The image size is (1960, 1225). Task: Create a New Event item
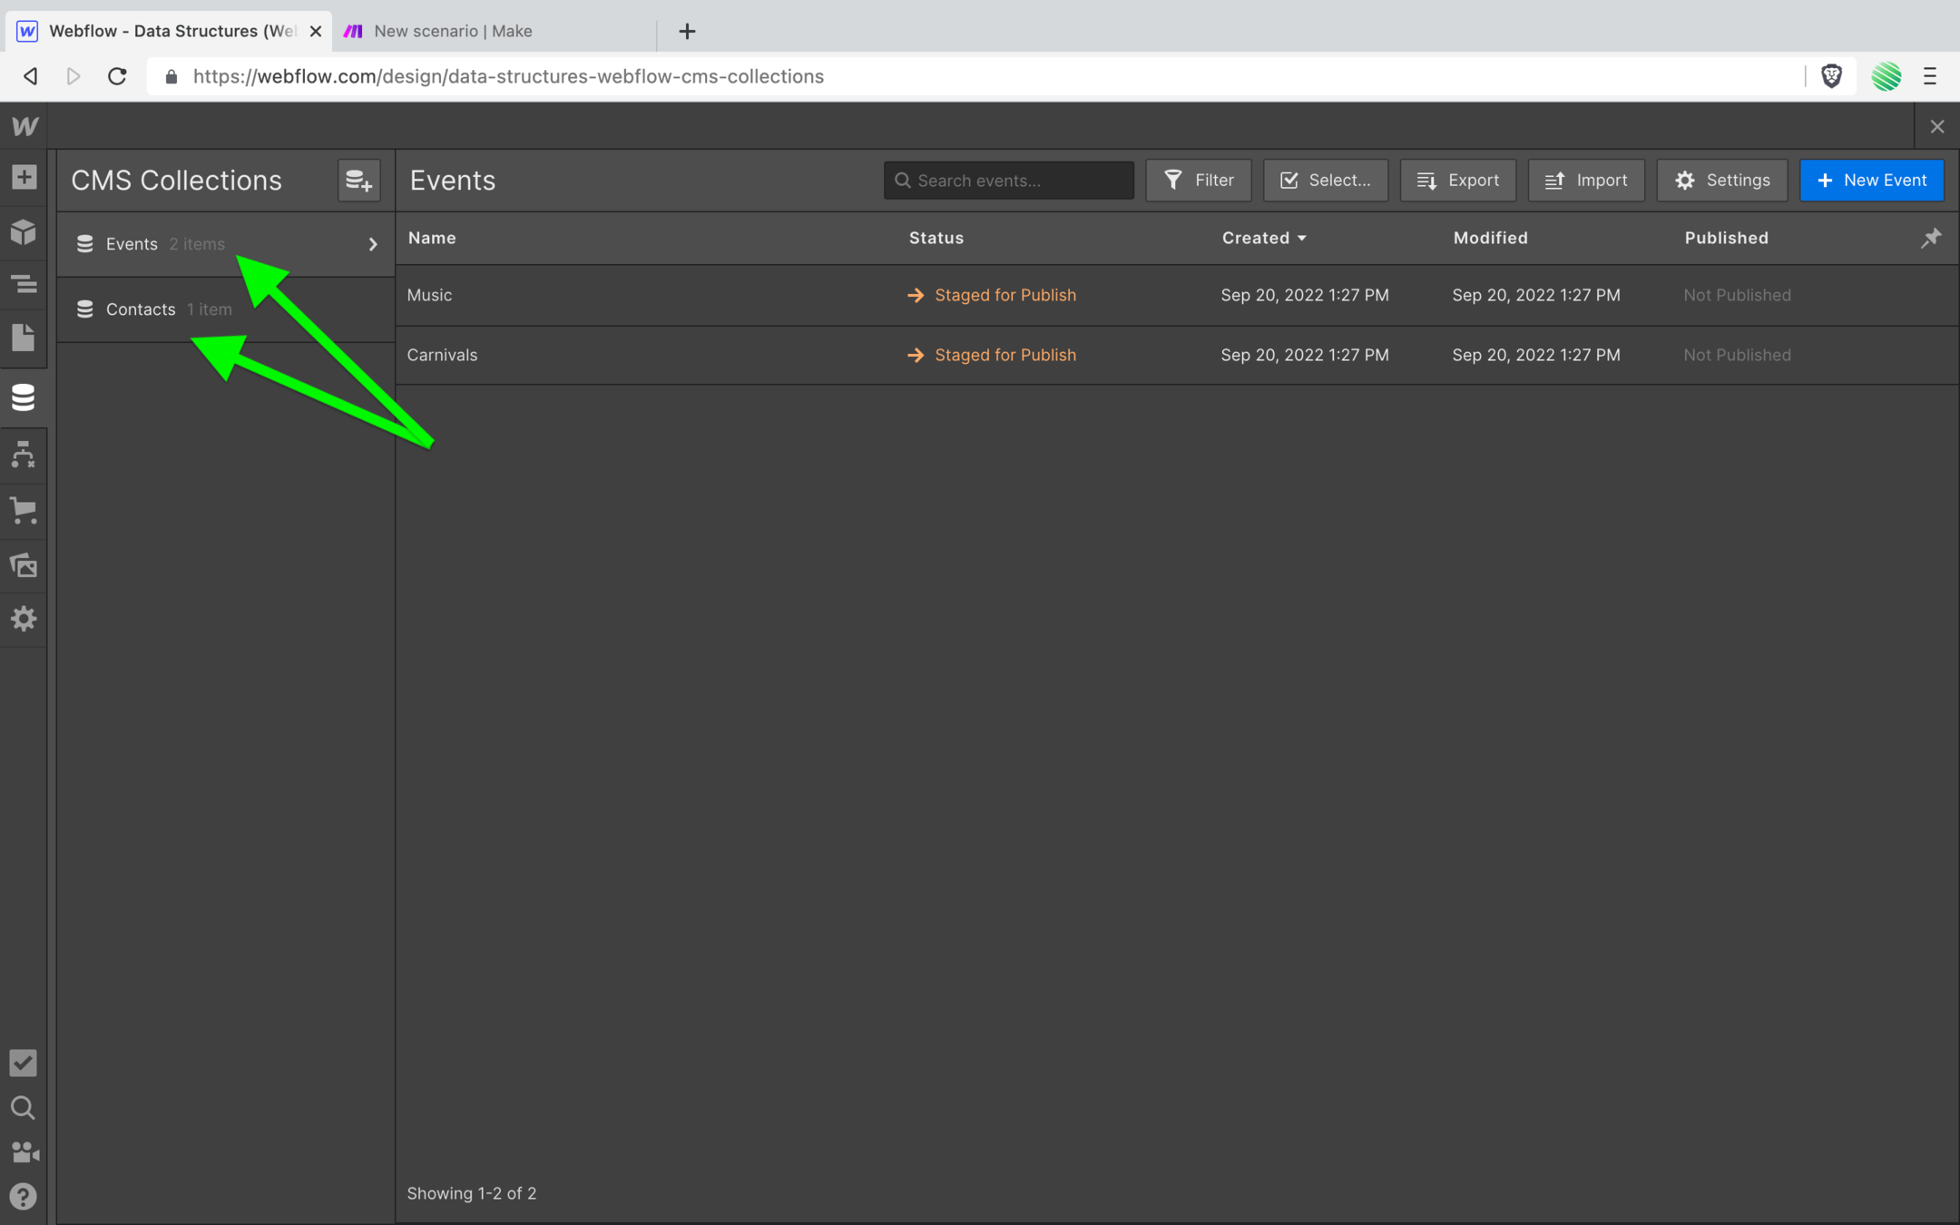(x=1871, y=180)
